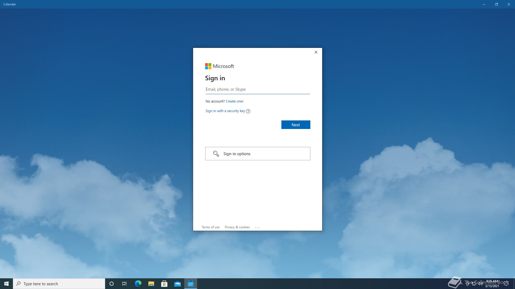This screenshot has width=515, height=289.
Task: Launch Microsoft Edge from taskbar
Action: pos(138,284)
